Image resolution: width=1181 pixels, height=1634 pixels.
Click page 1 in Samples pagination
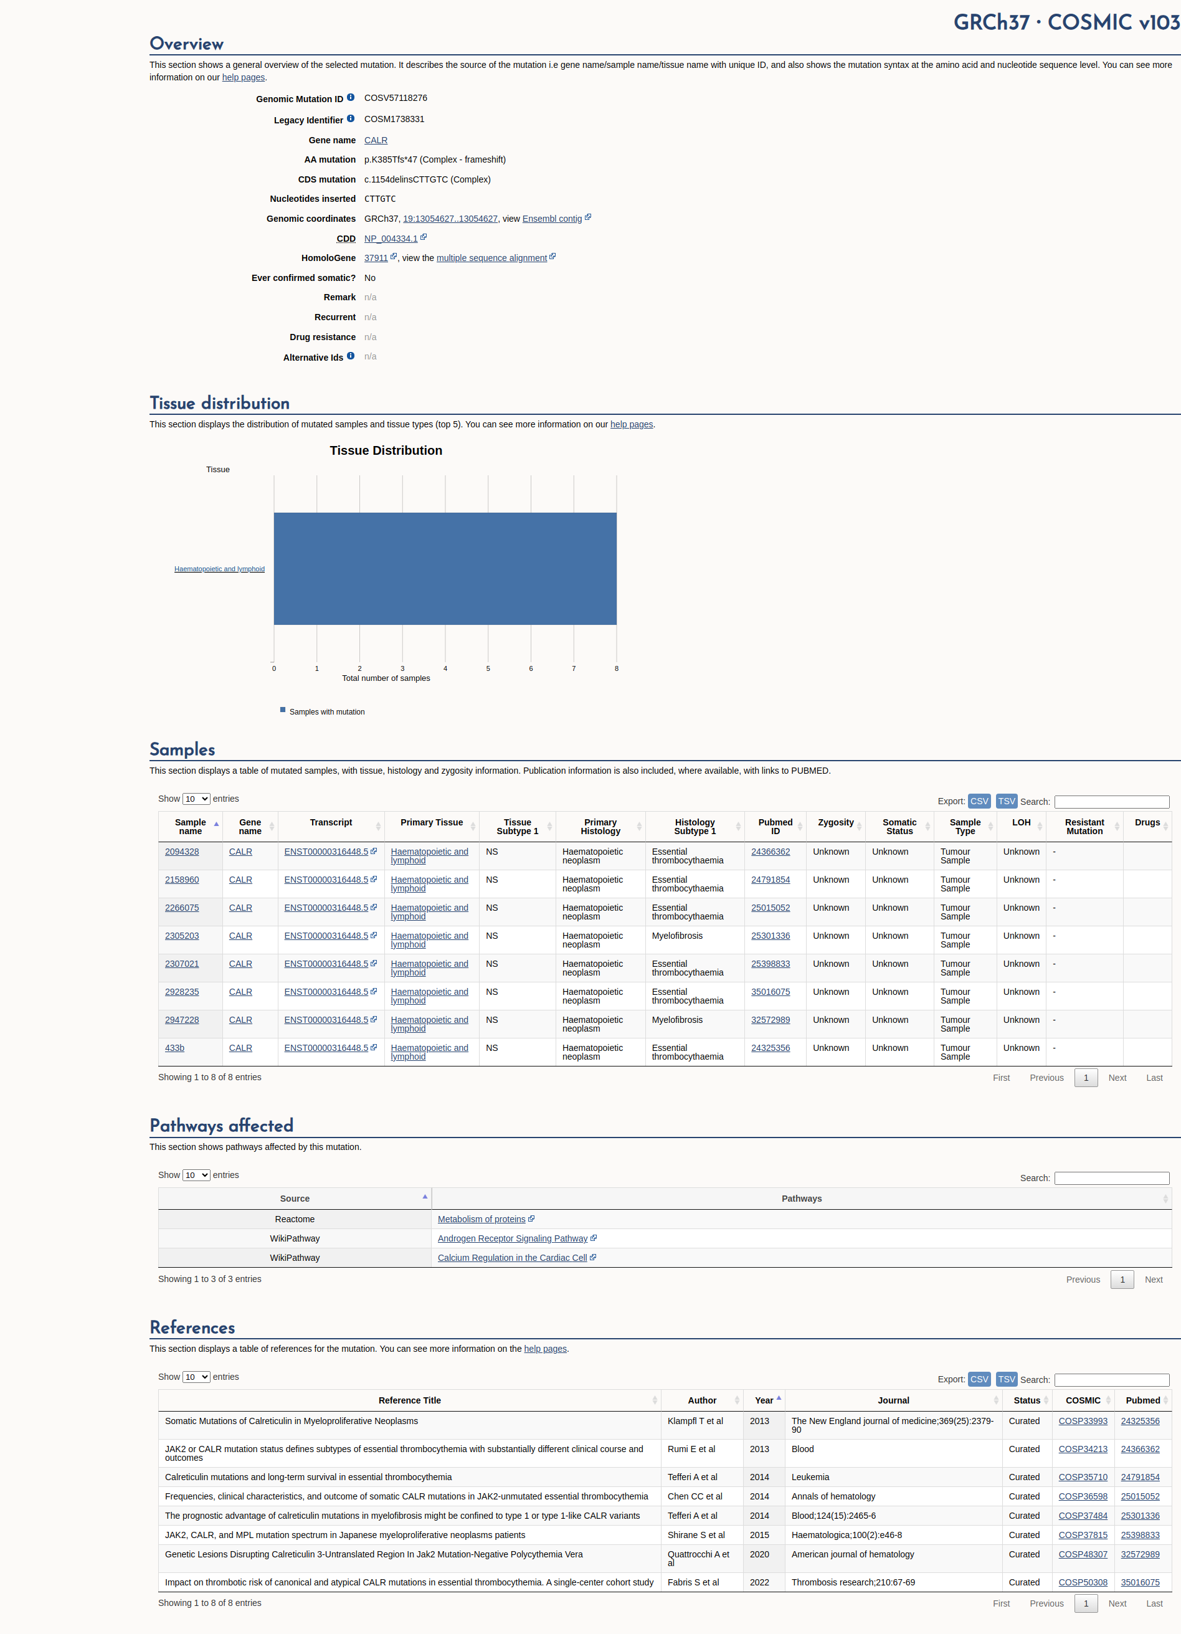click(x=1086, y=1078)
